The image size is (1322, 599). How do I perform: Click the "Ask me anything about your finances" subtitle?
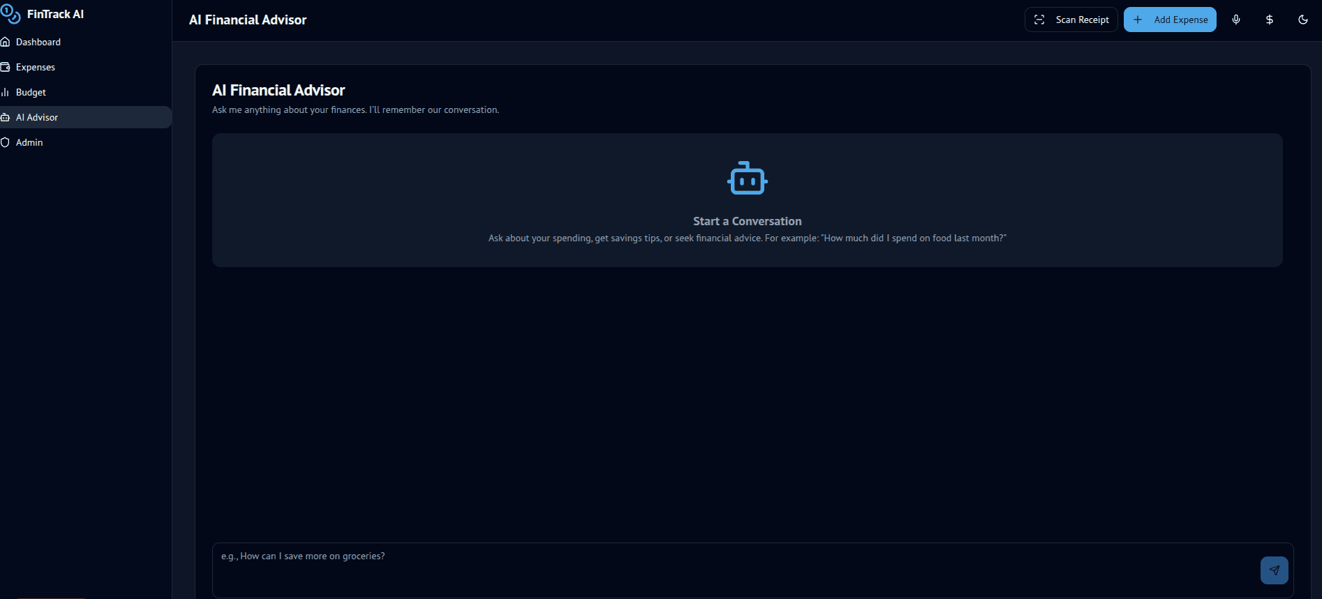(355, 110)
